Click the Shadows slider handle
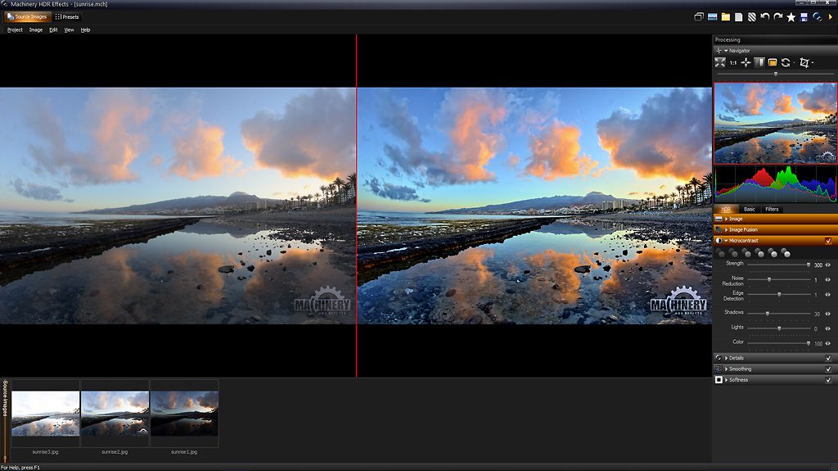This screenshot has width=838, height=471. click(767, 314)
